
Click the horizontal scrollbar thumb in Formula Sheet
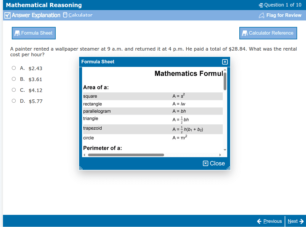click(126, 155)
